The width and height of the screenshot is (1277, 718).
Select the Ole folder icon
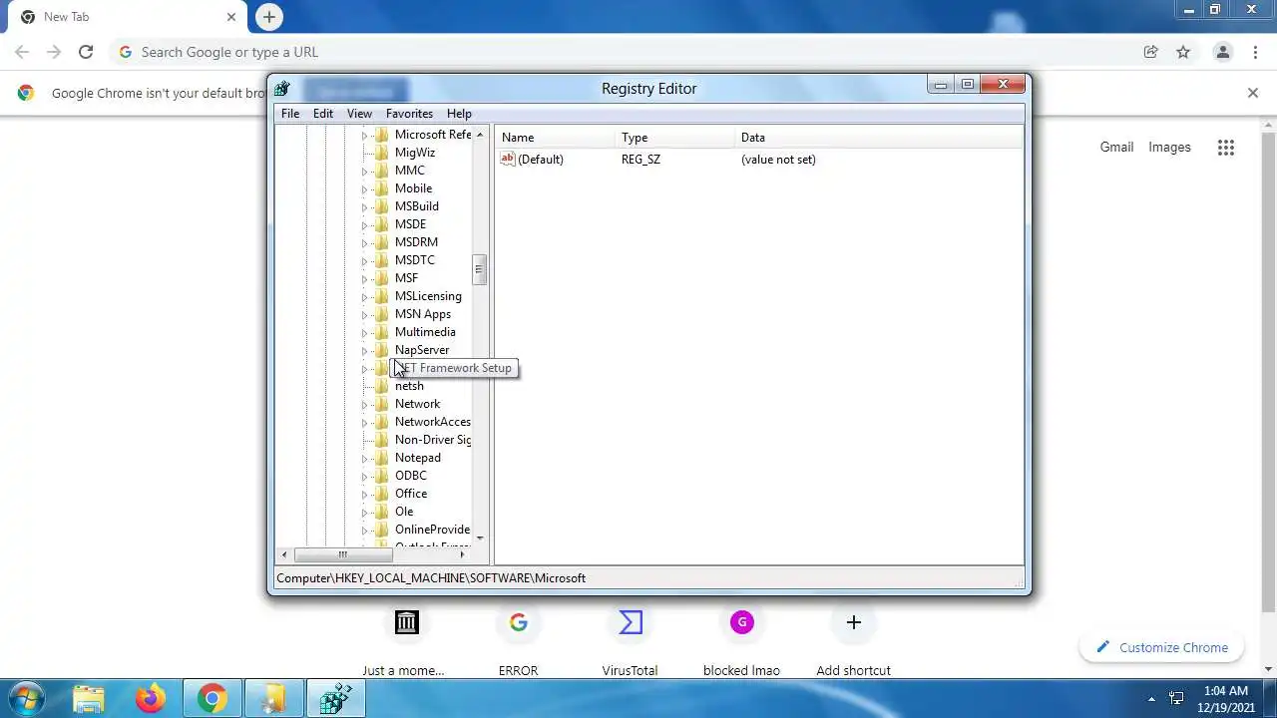point(381,512)
